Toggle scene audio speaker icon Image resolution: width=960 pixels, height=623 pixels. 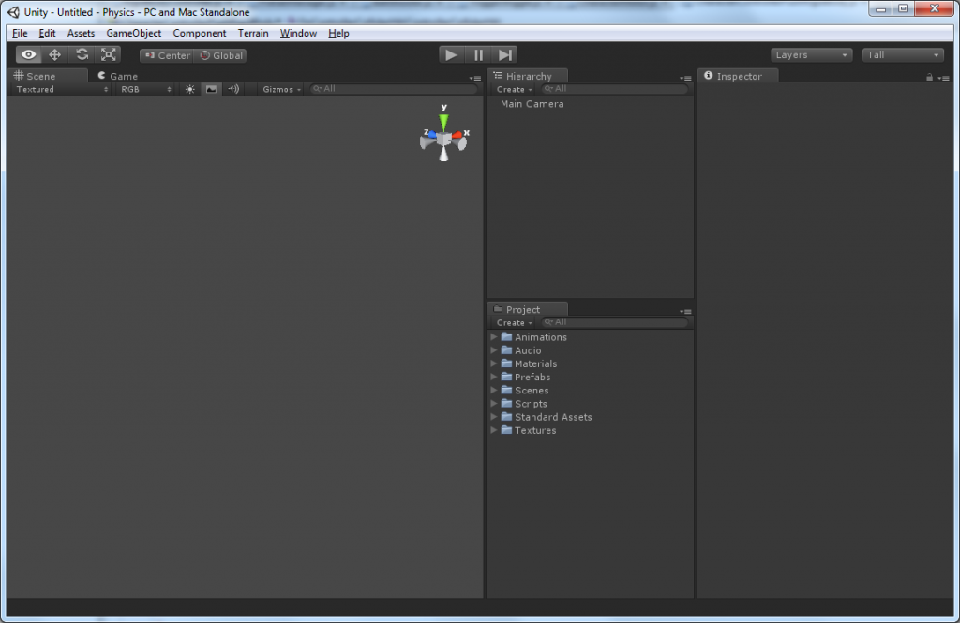click(233, 89)
